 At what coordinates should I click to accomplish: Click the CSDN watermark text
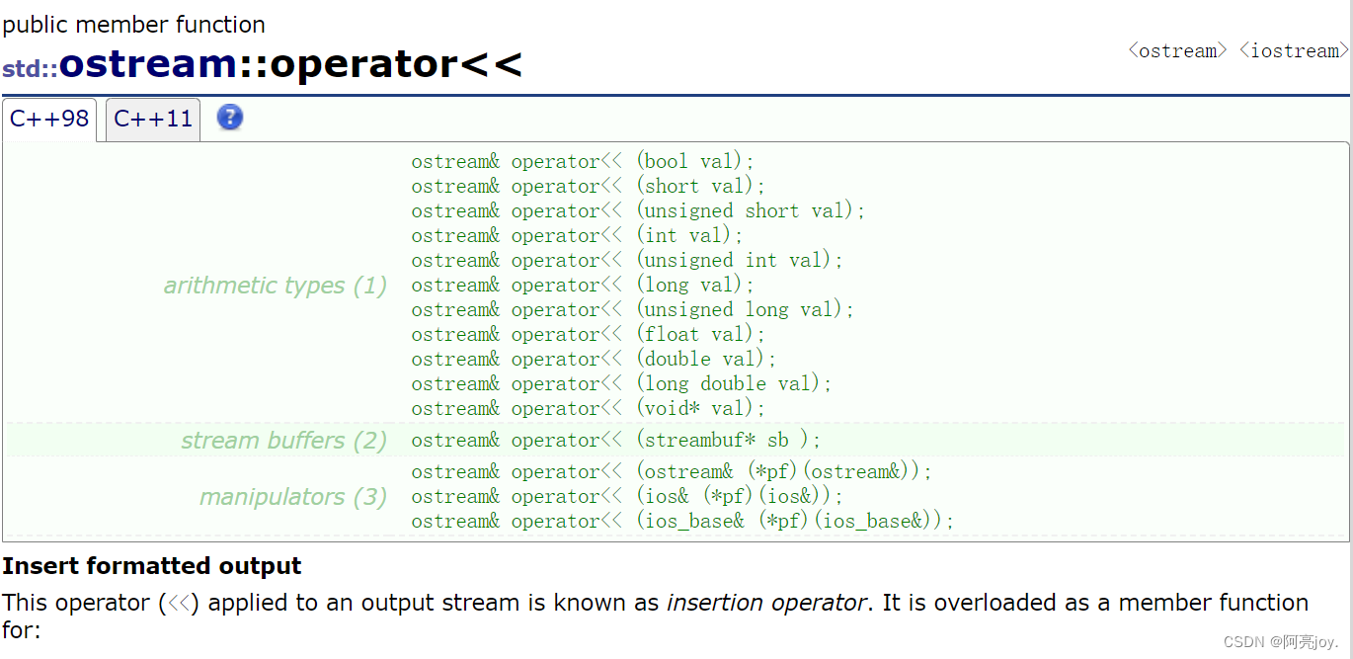point(1280,642)
